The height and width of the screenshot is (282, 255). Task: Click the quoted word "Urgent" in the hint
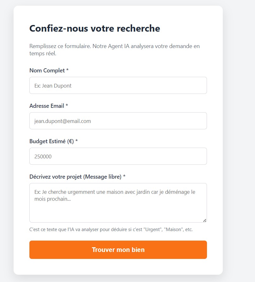click(152, 230)
